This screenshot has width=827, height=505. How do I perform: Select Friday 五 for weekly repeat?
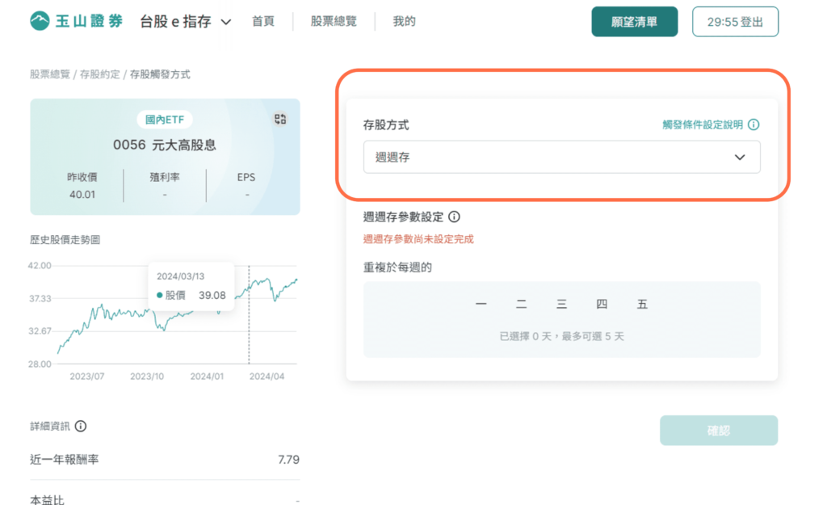(x=642, y=304)
